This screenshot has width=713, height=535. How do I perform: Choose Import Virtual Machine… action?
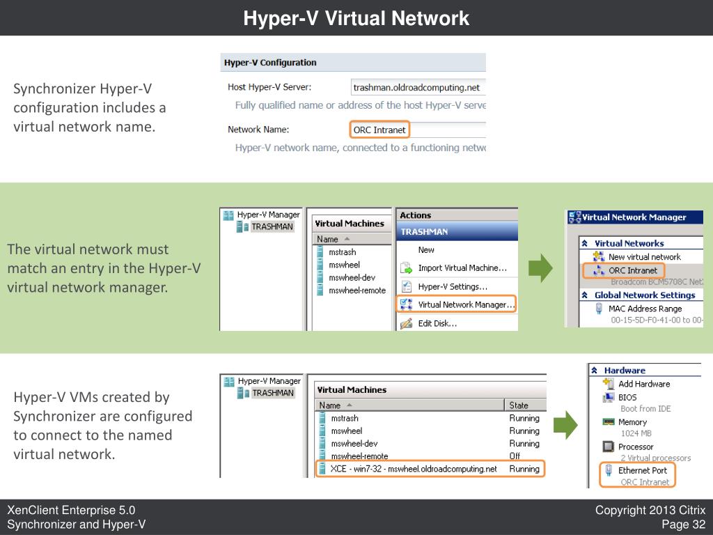pos(462,268)
